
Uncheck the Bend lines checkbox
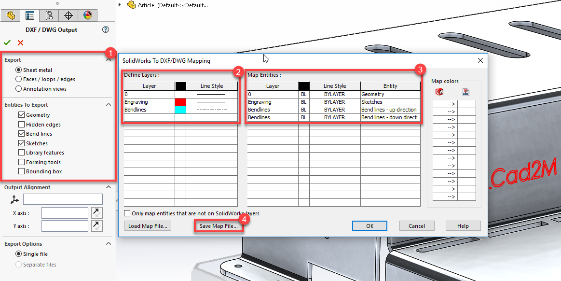(x=22, y=134)
